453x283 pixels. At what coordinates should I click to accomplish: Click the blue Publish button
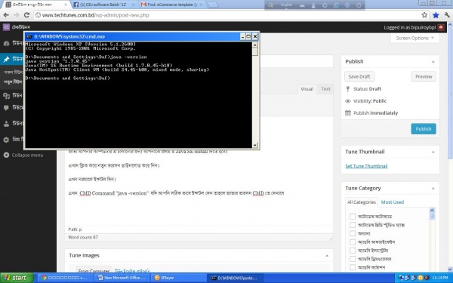(424, 129)
